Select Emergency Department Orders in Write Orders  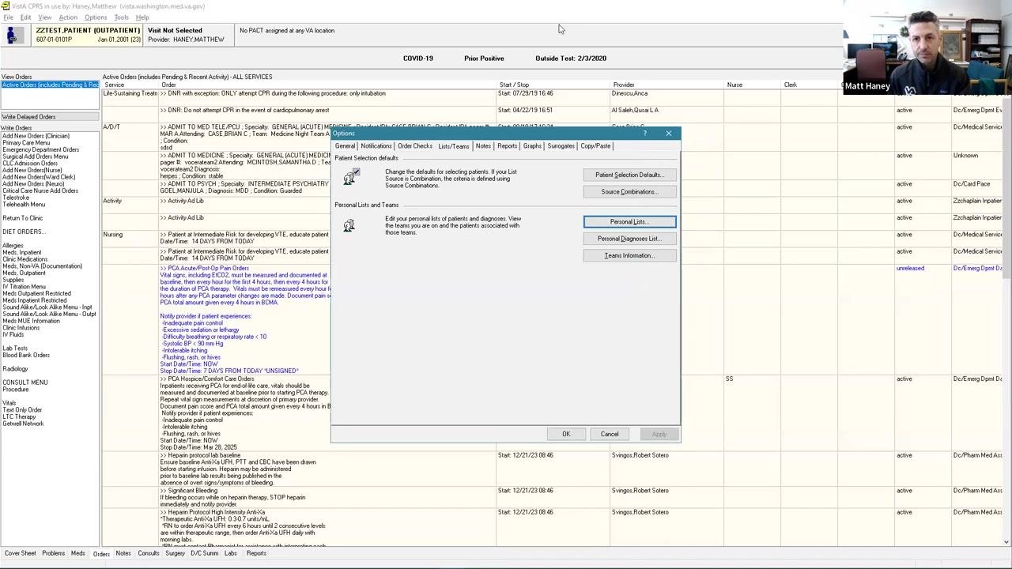coord(41,149)
